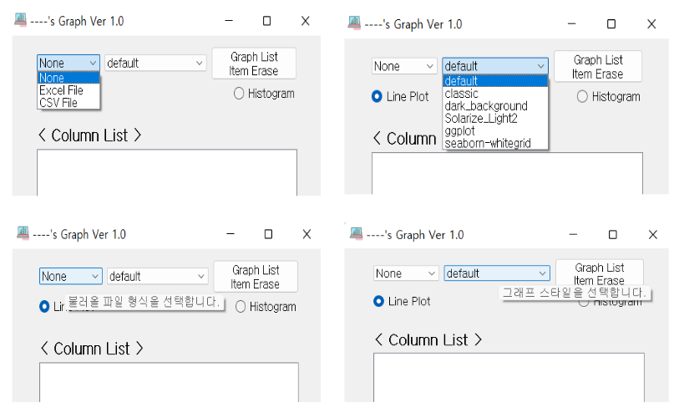Image resolution: width=674 pixels, height=408 pixels.
Task: Click column list box in window with style list open
Action: pyautogui.click(x=507, y=173)
